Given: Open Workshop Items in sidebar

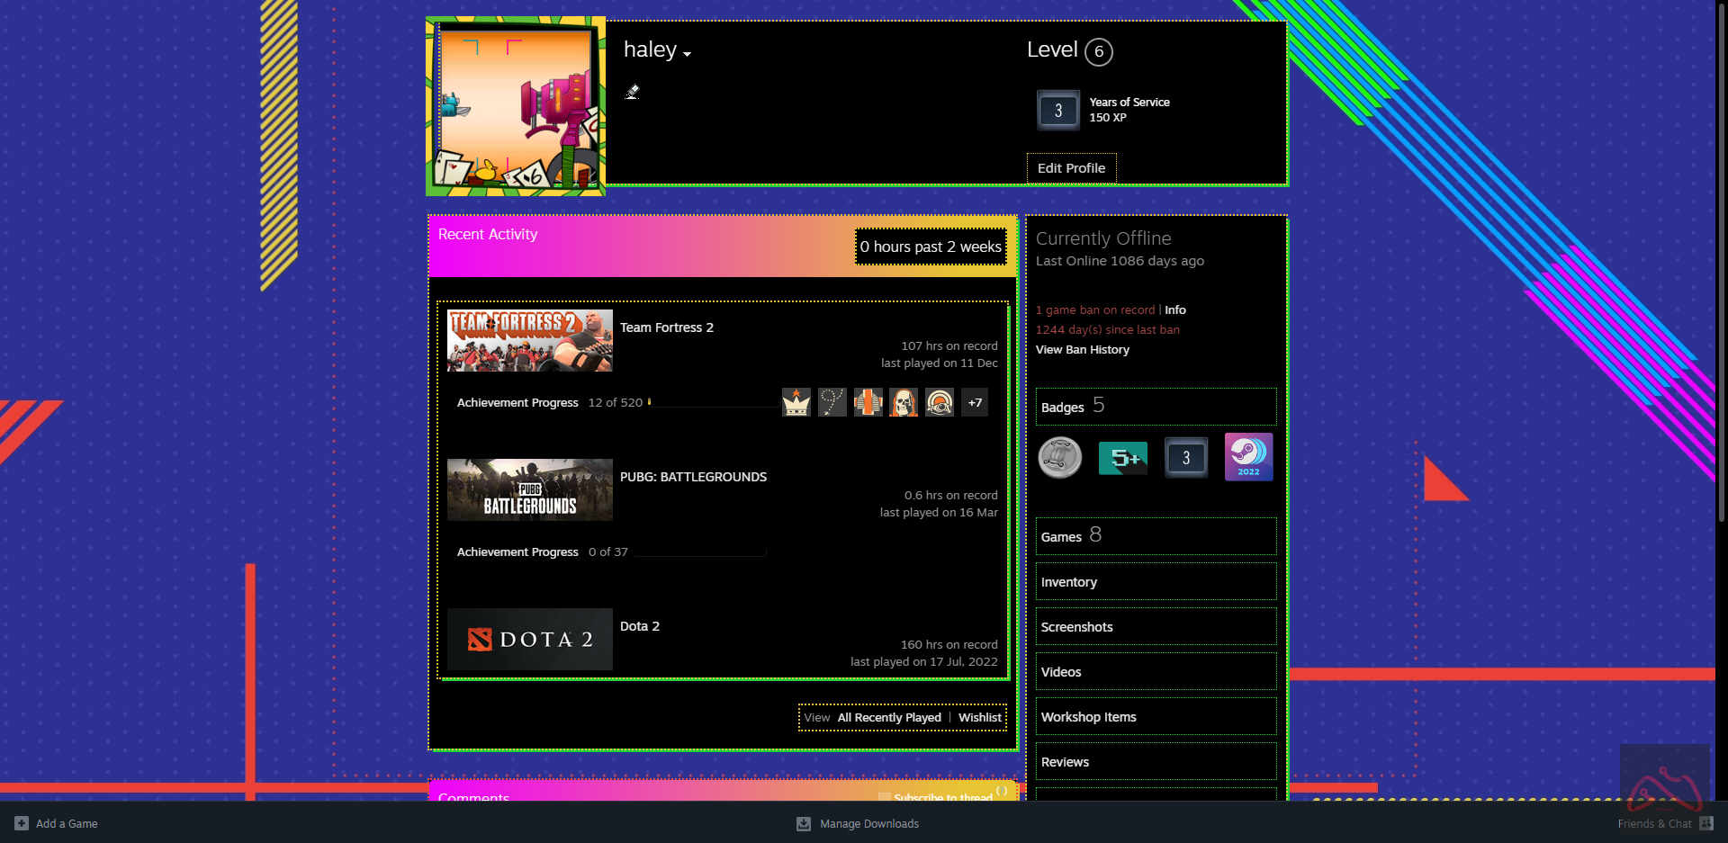Looking at the screenshot, I should 1156,717.
